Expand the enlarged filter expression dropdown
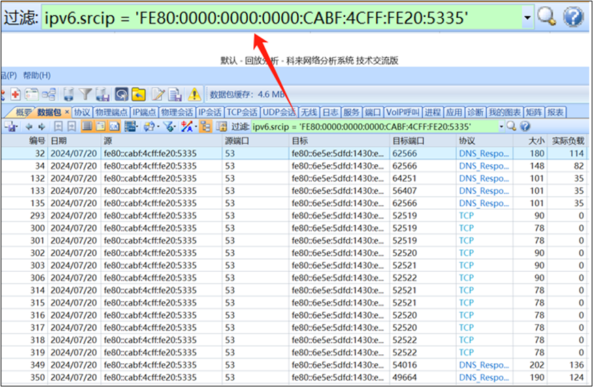This screenshot has width=593, height=387. click(528, 17)
